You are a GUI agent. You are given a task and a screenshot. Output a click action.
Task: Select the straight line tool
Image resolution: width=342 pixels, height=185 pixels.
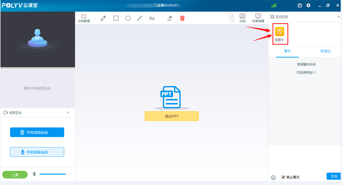[140, 18]
